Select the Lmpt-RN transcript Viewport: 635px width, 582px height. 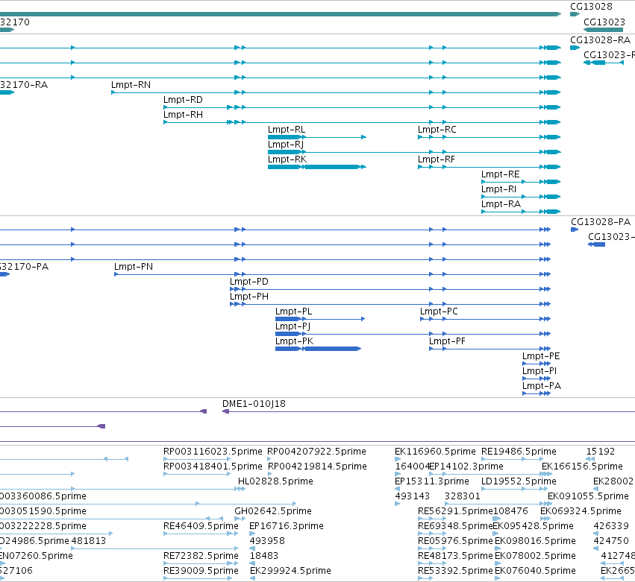tap(336, 92)
